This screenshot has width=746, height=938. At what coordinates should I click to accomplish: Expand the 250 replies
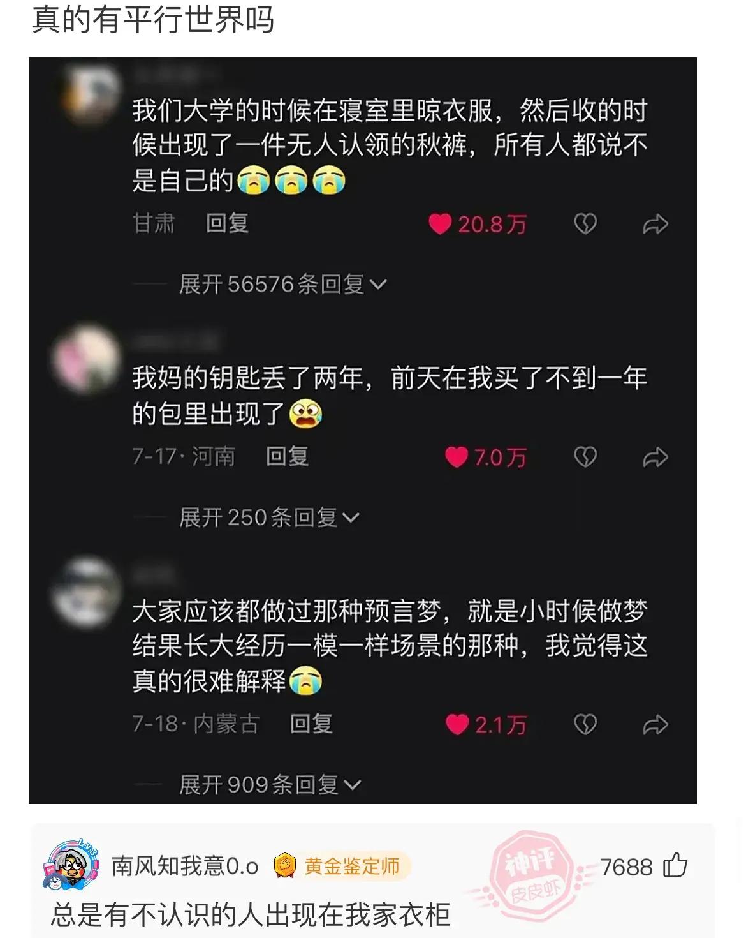pos(270,517)
